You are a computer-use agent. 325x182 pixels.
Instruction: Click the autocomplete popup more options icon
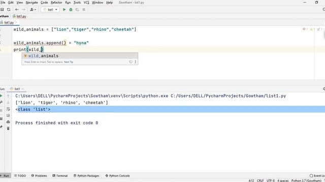[x=136, y=62]
